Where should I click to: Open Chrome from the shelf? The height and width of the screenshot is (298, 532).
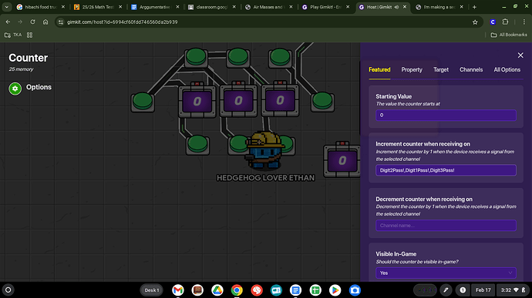[237, 290]
